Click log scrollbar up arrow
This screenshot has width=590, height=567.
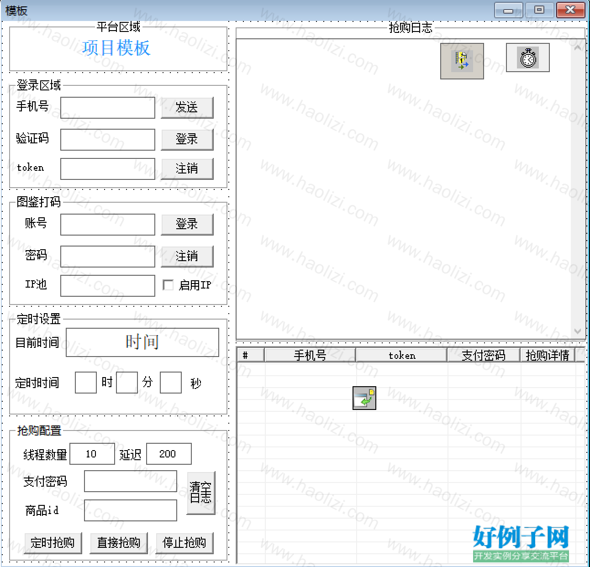click(578, 47)
